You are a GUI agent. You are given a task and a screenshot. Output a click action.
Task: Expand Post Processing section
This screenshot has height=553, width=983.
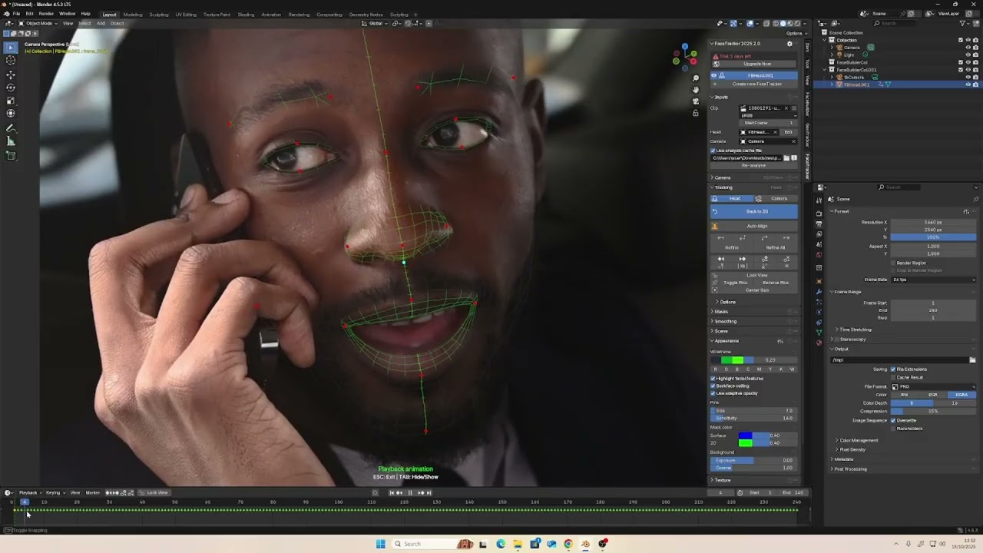tap(850, 469)
